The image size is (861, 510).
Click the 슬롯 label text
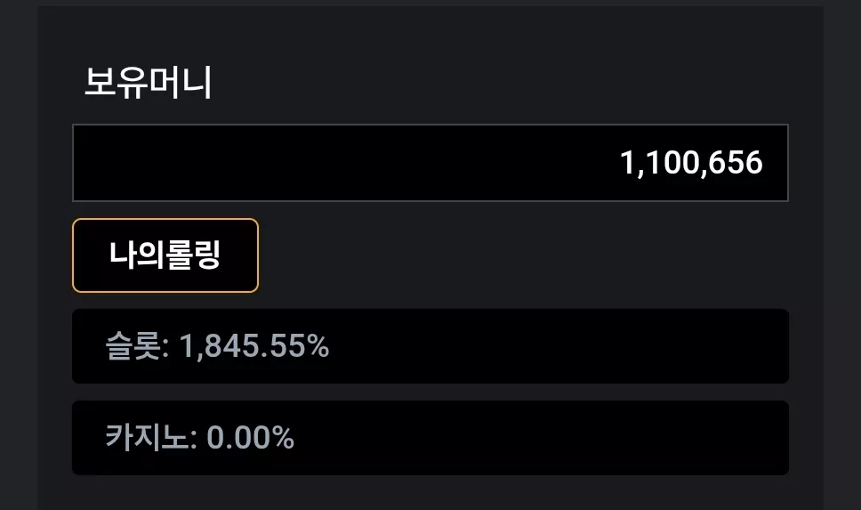(133, 346)
